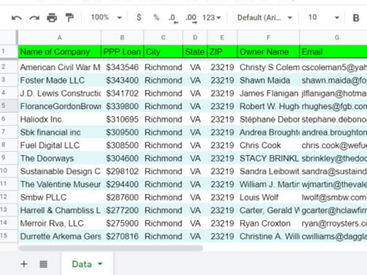Toggle Bold formatting
The width and height of the screenshot is (367, 275).
[356, 18]
